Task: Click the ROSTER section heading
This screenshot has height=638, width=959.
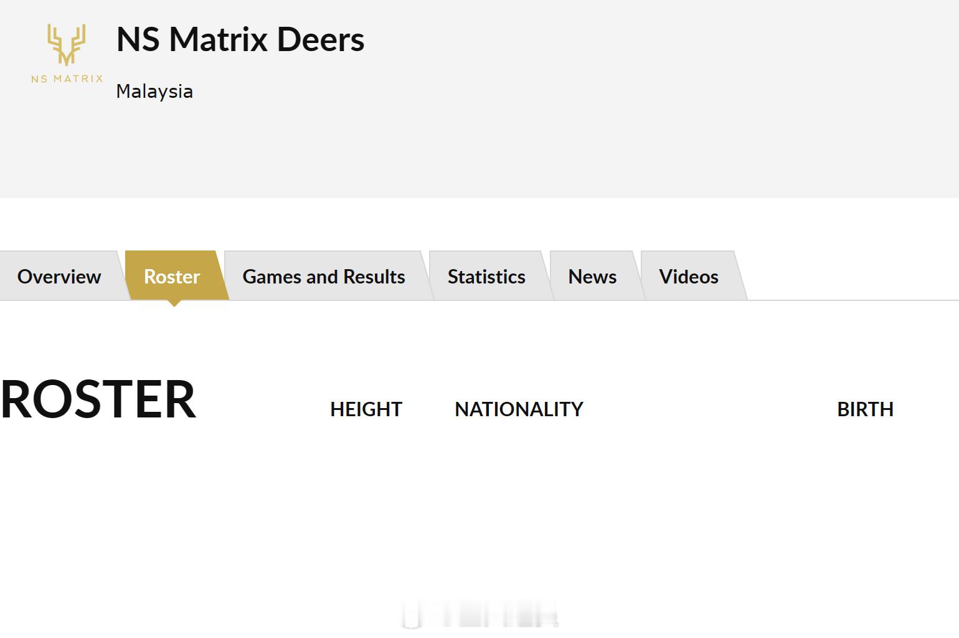Action: pyautogui.click(x=98, y=399)
